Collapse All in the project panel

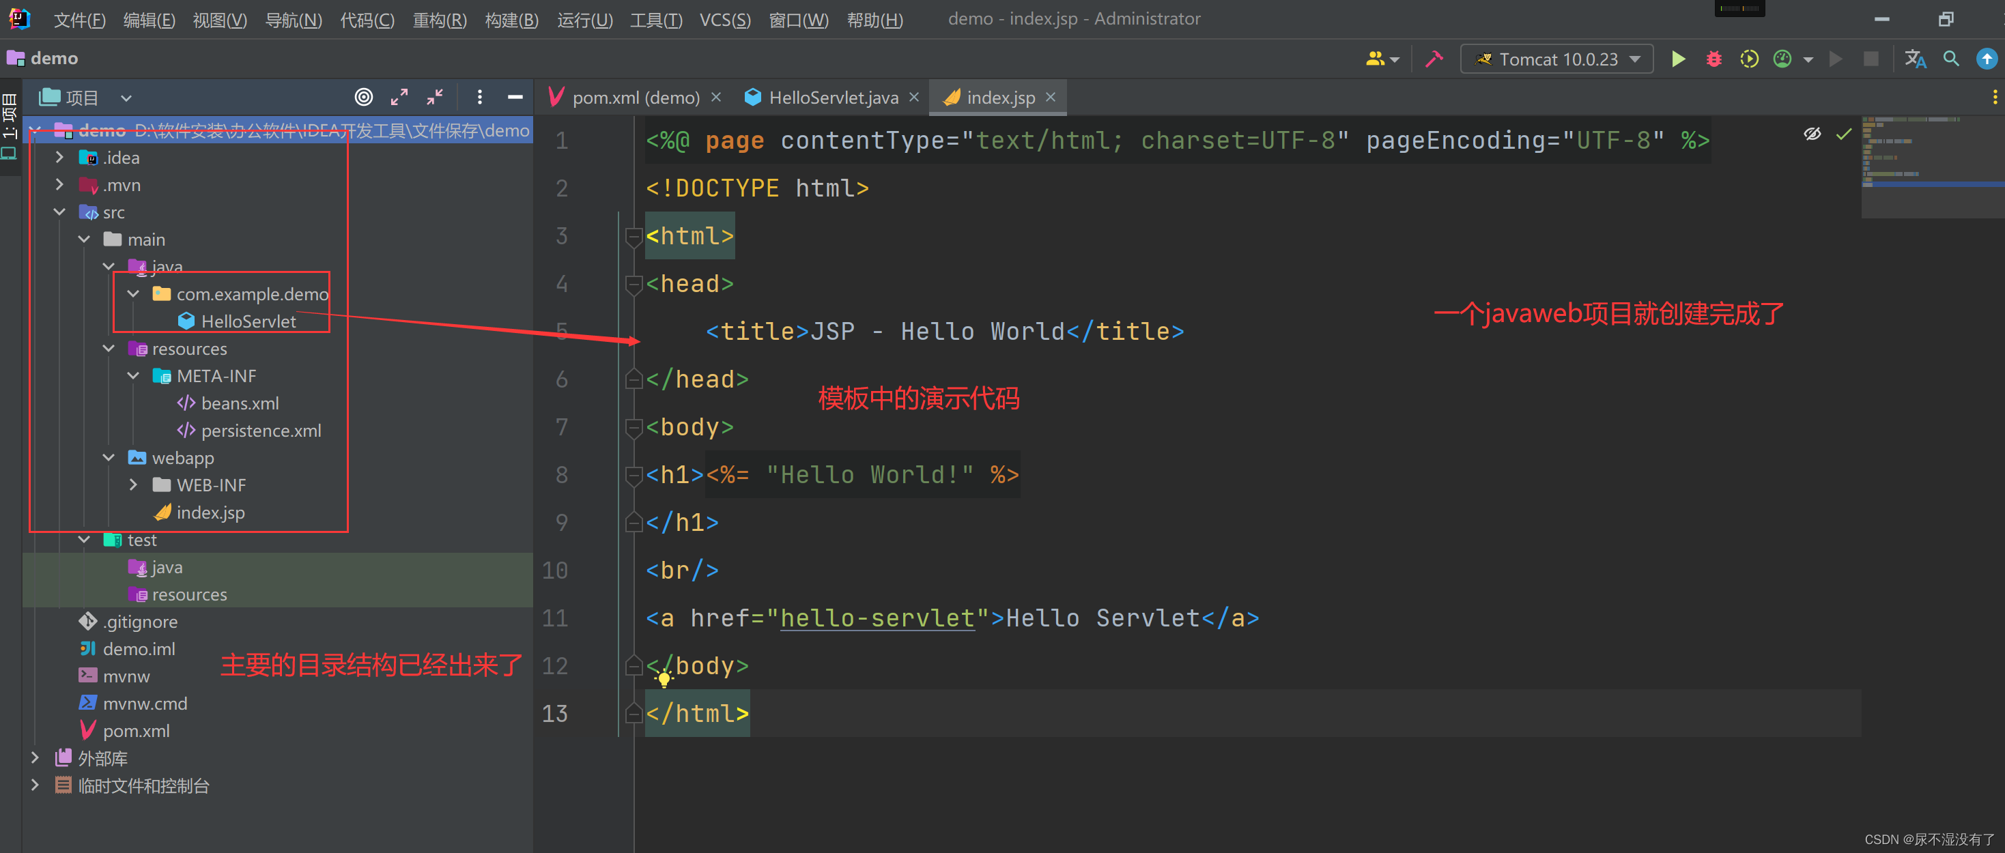point(434,98)
